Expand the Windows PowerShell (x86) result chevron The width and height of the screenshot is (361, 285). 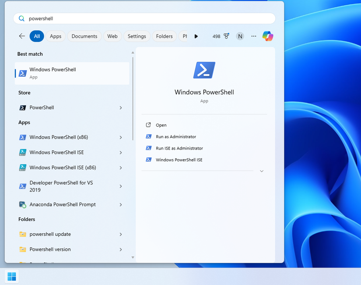pos(121,137)
